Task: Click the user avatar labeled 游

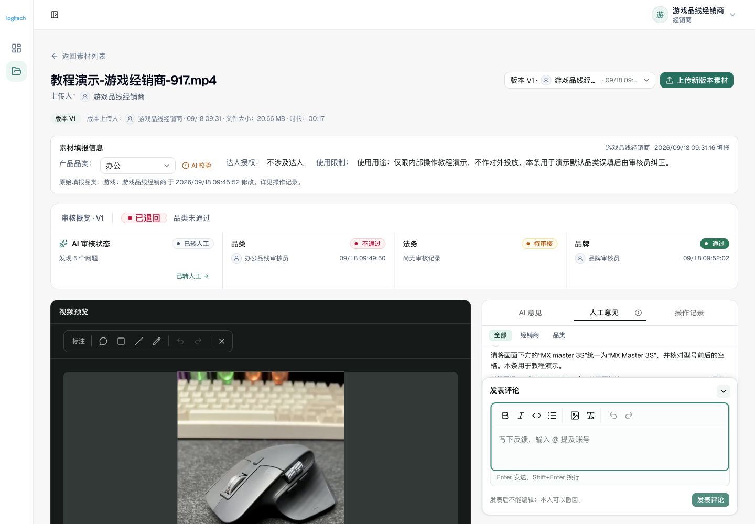Action: [660, 15]
